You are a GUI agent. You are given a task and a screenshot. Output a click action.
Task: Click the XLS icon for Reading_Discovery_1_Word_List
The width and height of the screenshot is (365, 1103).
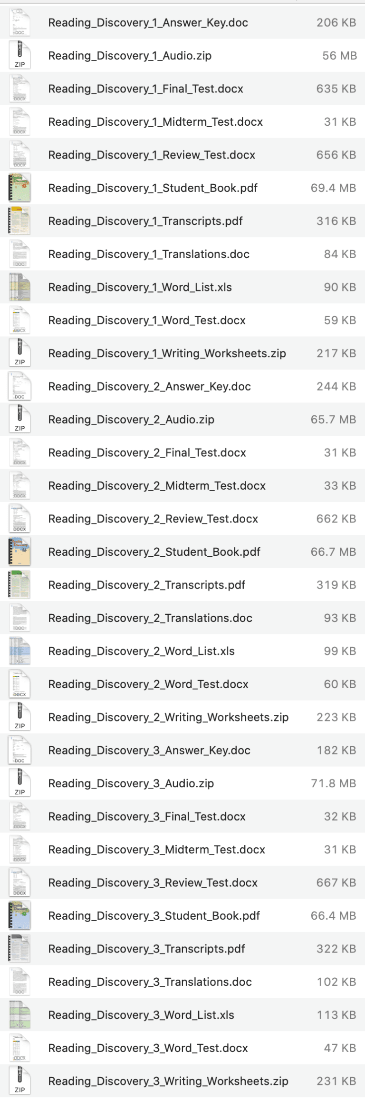[x=19, y=287]
